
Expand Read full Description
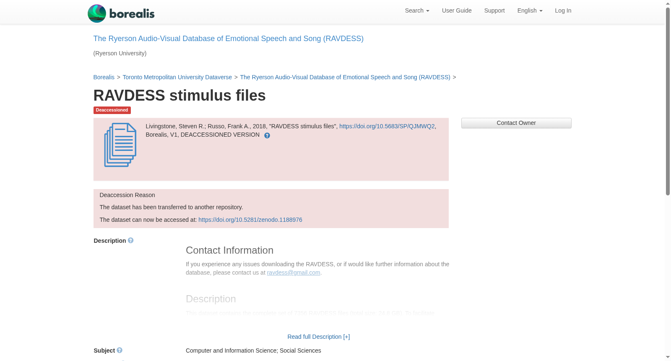(x=319, y=337)
